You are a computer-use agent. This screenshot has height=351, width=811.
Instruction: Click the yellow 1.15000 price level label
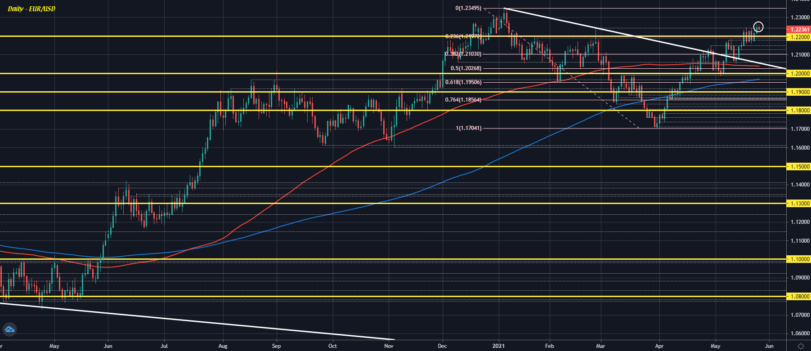798,166
